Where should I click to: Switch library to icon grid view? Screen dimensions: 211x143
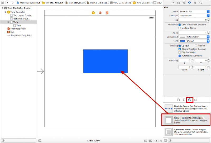[x=166, y=140]
